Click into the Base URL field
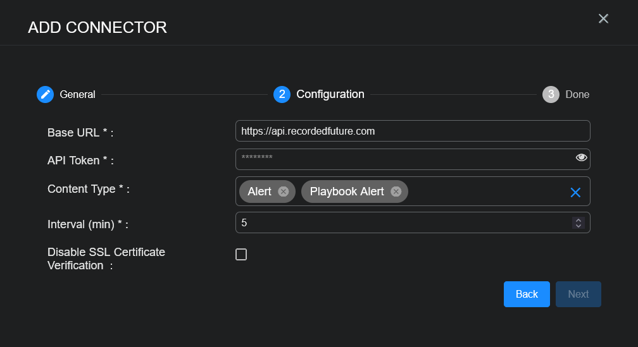Screen dimensions: 638x347 click(412, 131)
